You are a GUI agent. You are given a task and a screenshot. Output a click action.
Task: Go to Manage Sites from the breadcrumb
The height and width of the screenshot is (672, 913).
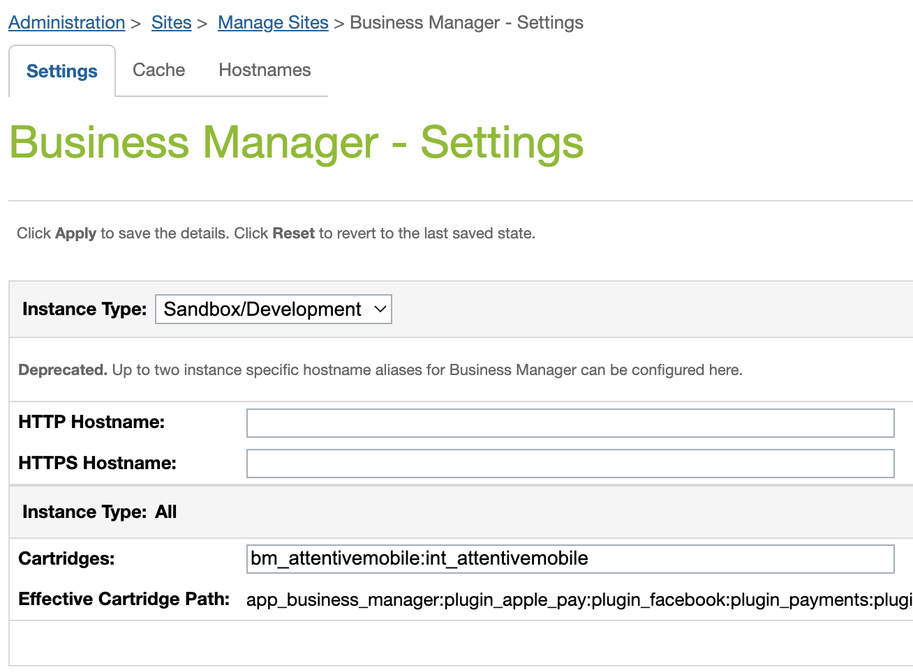[273, 22]
